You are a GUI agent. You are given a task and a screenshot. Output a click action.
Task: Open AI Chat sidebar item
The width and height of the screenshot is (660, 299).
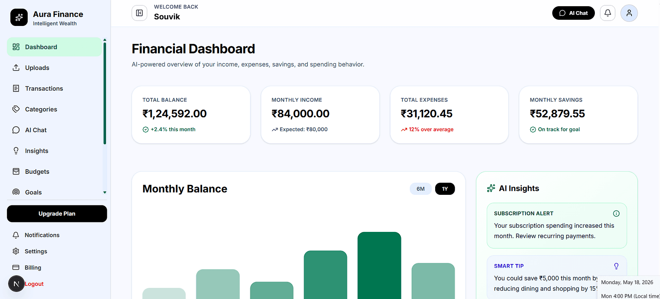[54, 130]
